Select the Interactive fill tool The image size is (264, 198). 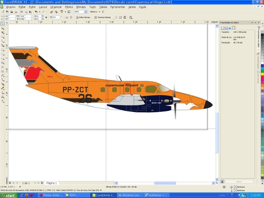(x=3, y=101)
